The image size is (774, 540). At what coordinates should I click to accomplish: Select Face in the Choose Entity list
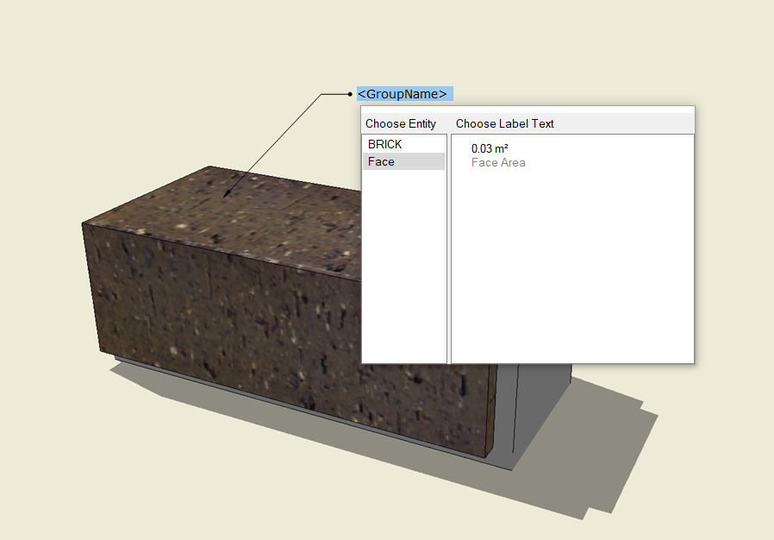click(381, 161)
